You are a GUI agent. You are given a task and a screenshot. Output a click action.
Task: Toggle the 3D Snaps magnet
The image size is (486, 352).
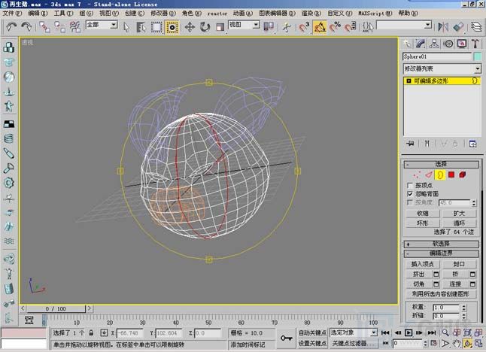tap(304, 27)
